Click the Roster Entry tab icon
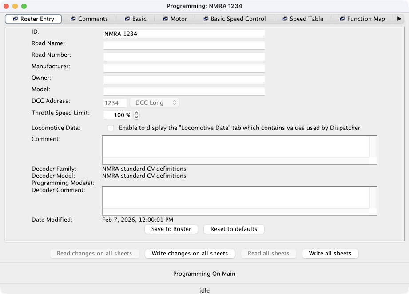Image resolution: width=409 pixels, height=294 pixels. [15, 19]
